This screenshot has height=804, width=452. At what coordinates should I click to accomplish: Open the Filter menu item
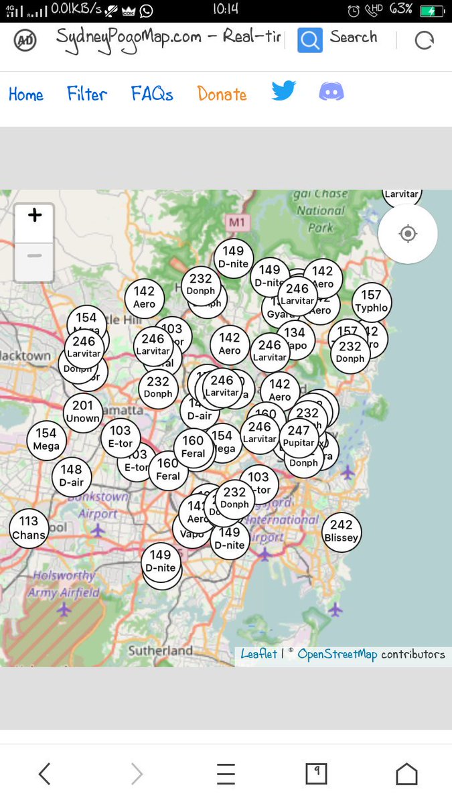(x=87, y=94)
